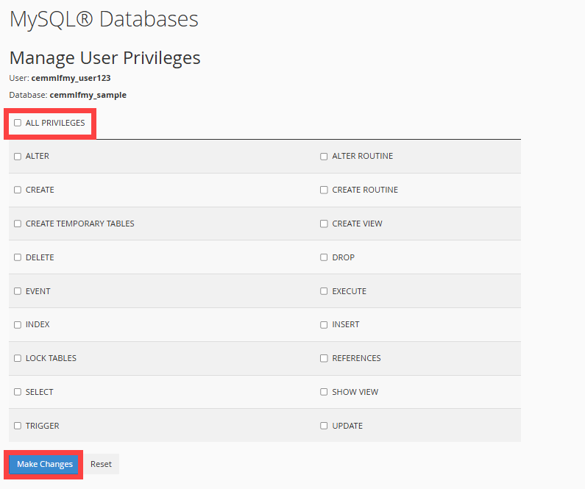Screen dimensions: 585x489
Task: Select the INDEX privilege checkbox
Action: [18, 324]
